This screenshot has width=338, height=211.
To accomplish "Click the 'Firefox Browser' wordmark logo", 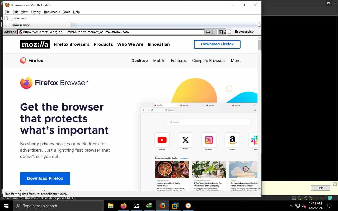I will tap(54, 83).
